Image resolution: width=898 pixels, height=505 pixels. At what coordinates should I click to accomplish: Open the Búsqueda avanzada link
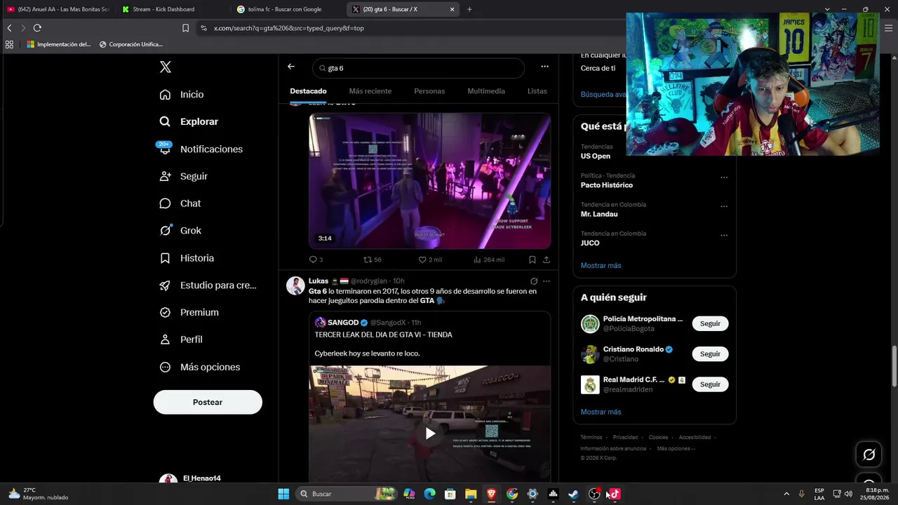point(603,94)
